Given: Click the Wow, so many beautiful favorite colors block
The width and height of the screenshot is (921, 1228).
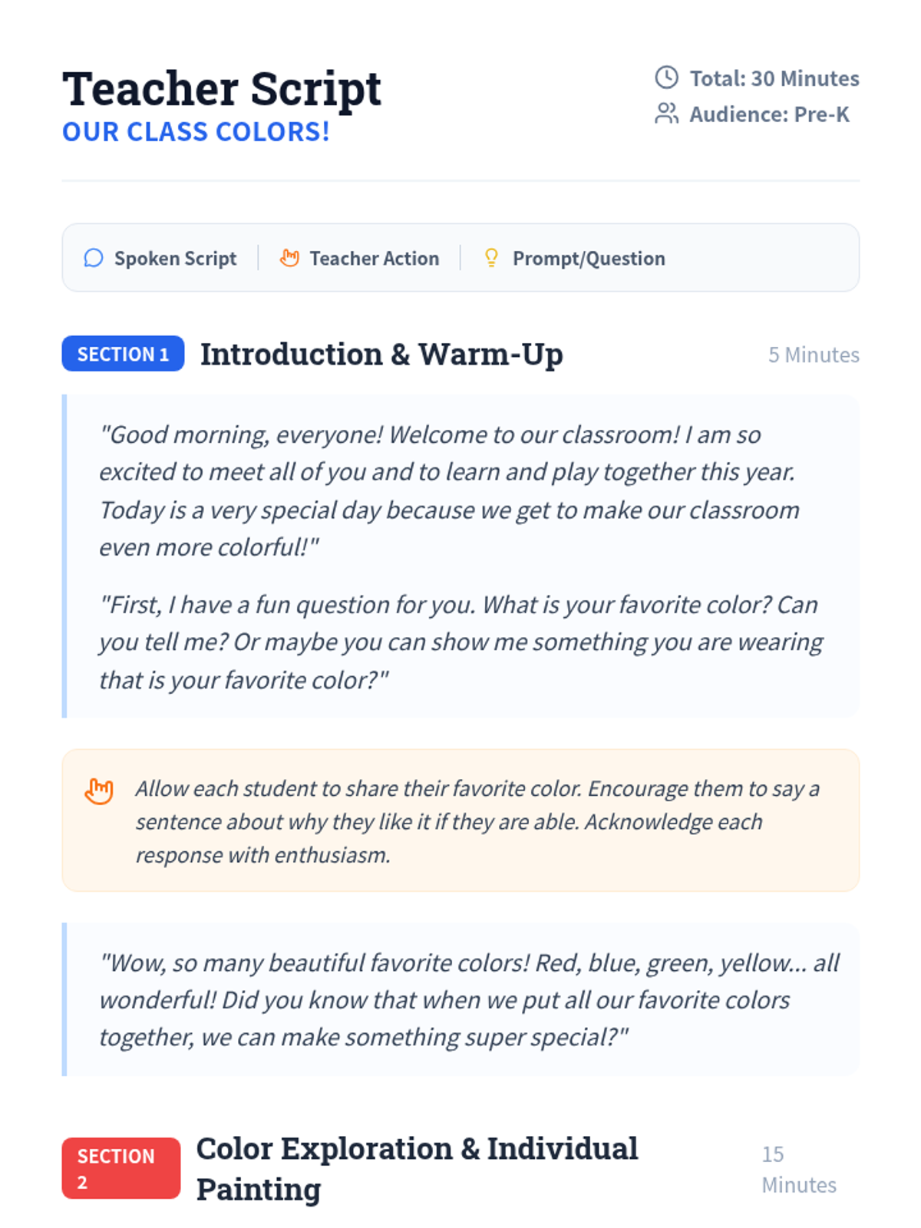Looking at the screenshot, I should coord(460,999).
